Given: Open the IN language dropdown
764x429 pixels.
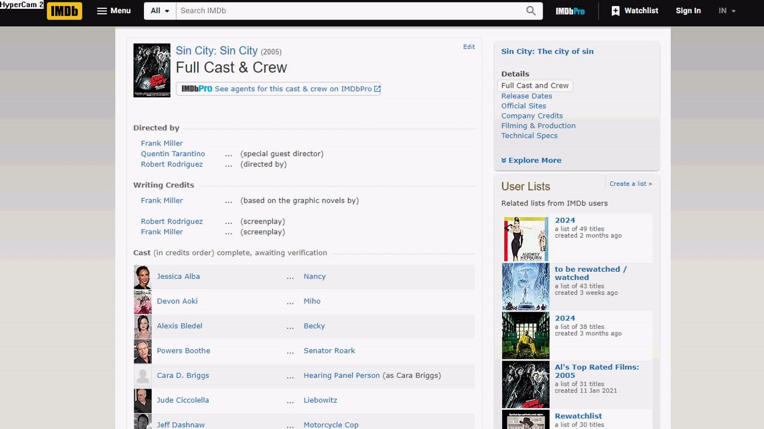Looking at the screenshot, I should click(x=727, y=11).
